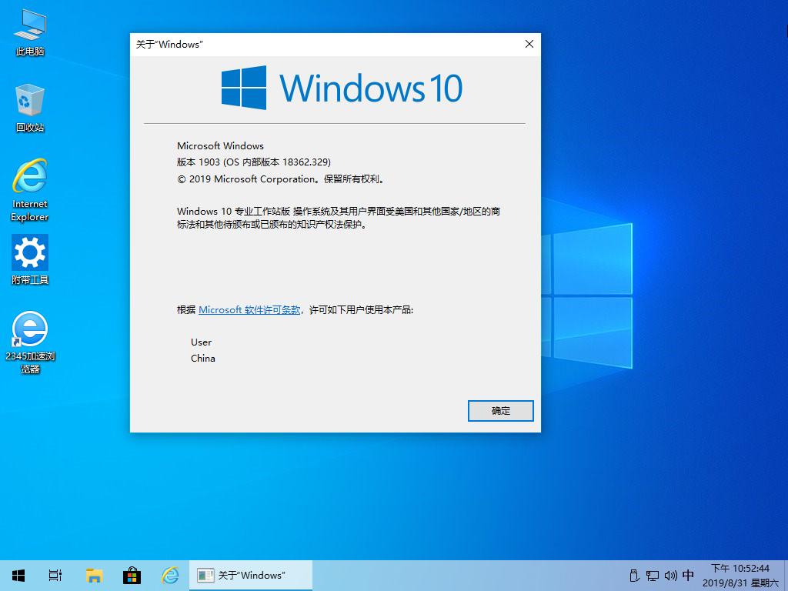Open the Microsoft 软件许可条款 link
The width and height of the screenshot is (788, 591).
click(249, 310)
